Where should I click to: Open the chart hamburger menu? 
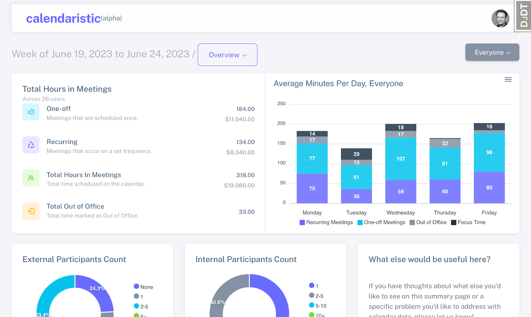508,79
